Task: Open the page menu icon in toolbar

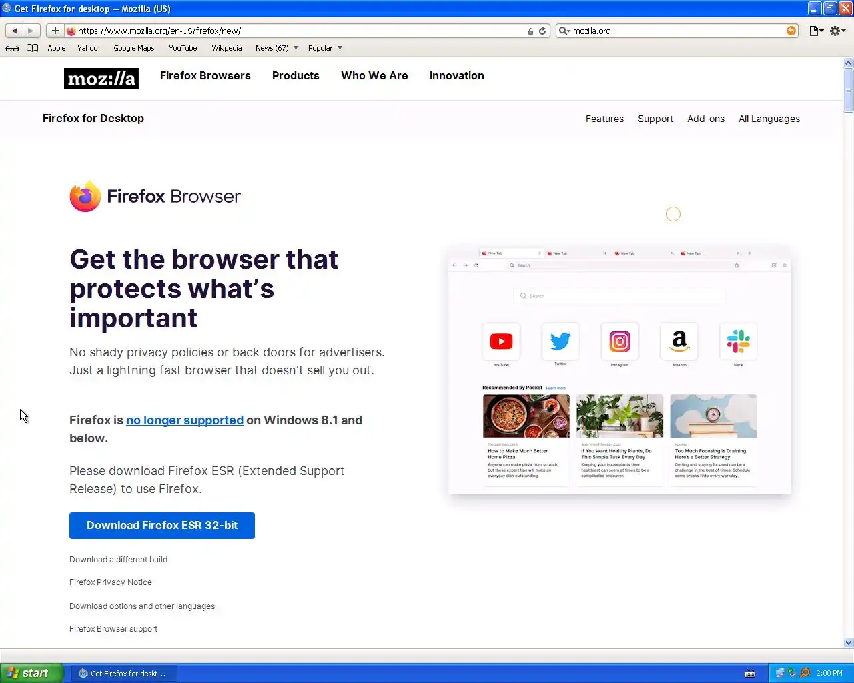Action: pyautogui.click(x=816, y=31)
